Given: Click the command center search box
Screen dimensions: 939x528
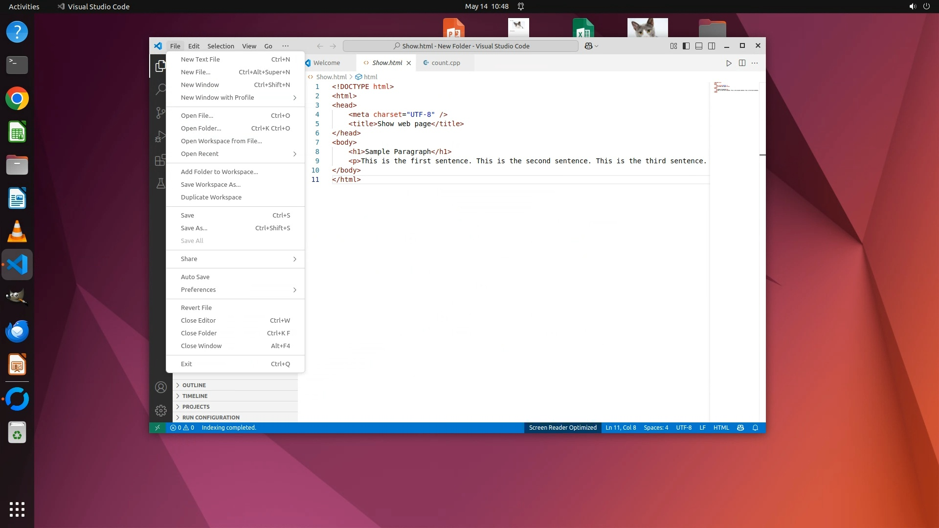Looking at the screenshot, I should coord(461,46).
